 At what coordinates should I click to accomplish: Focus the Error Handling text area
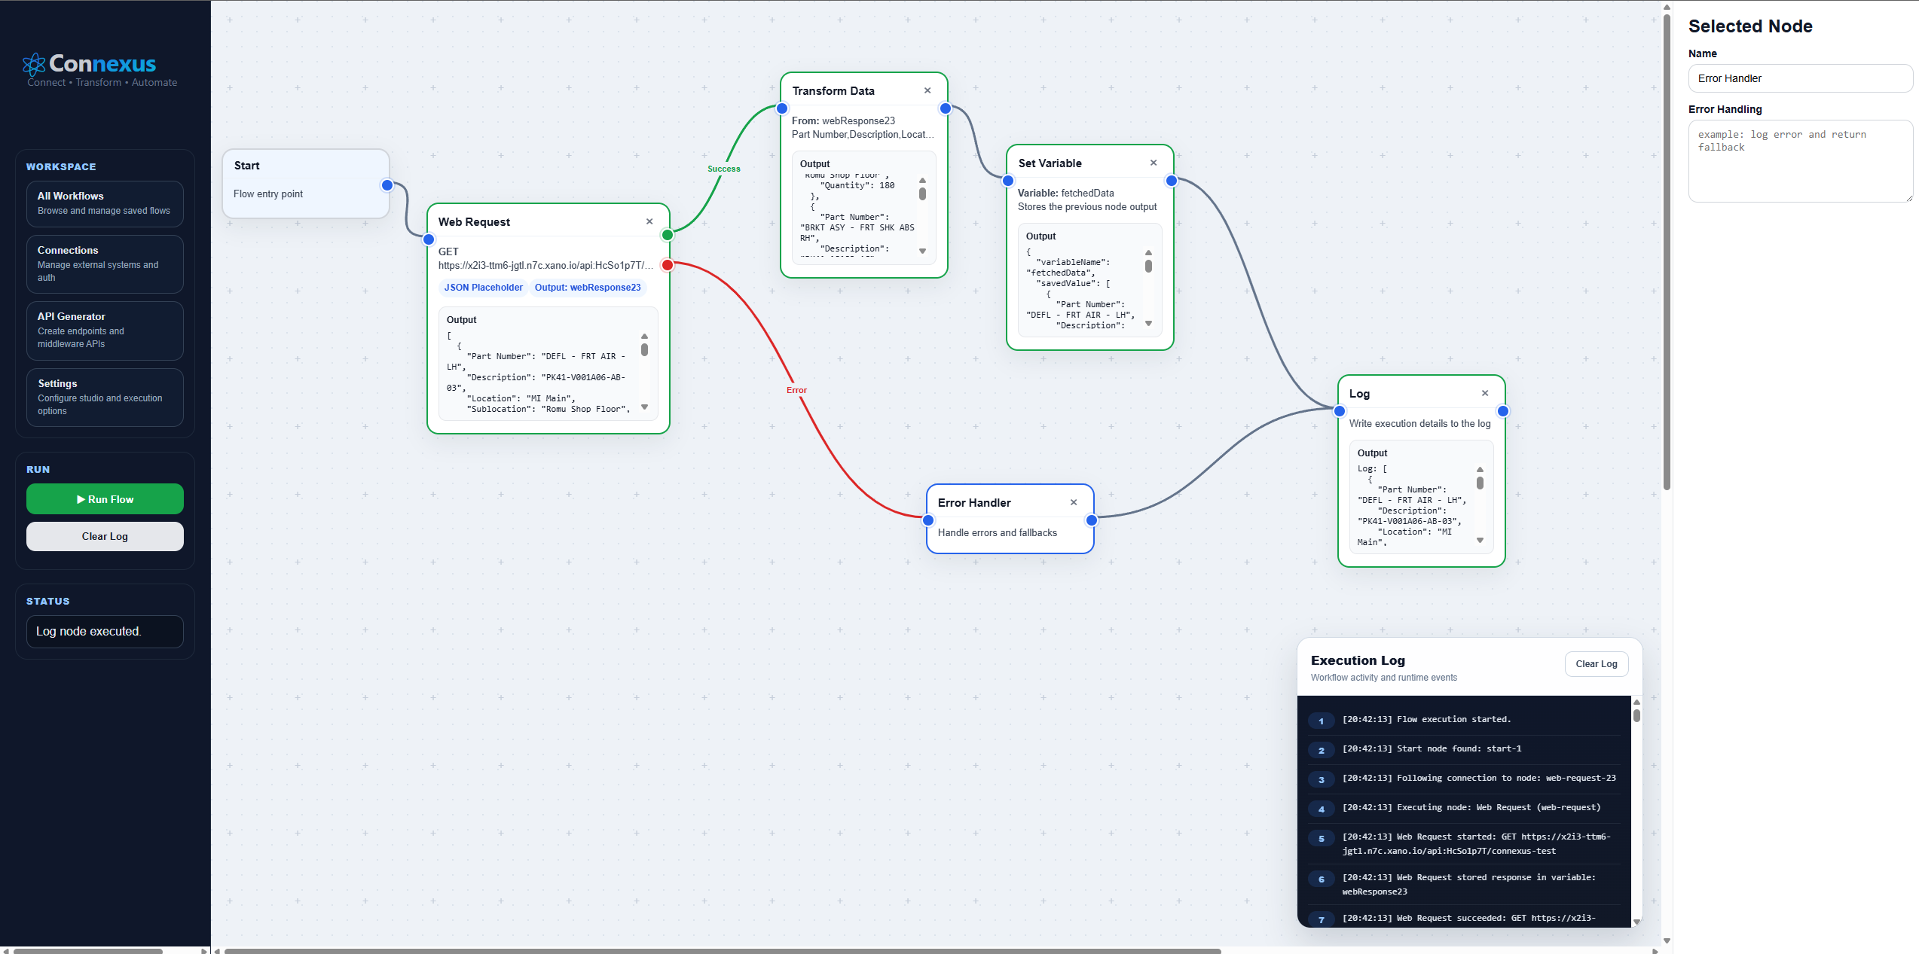point(1800,161)
